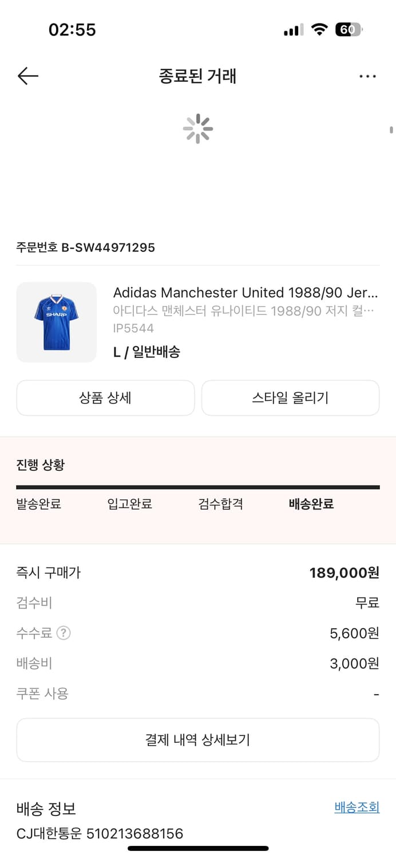
Task: Open the 상품 상세 button
Action: click(x=105, y=398)
